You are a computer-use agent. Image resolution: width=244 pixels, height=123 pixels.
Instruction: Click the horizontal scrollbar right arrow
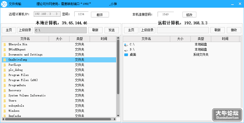pyautogui.click(x=115, y=119)
